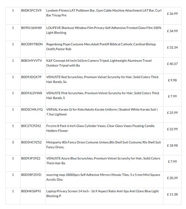Select sourcing map Mirrors Mosaic Tiles text
The width and height of the screenshot is (186, 209).
(103, 177)
